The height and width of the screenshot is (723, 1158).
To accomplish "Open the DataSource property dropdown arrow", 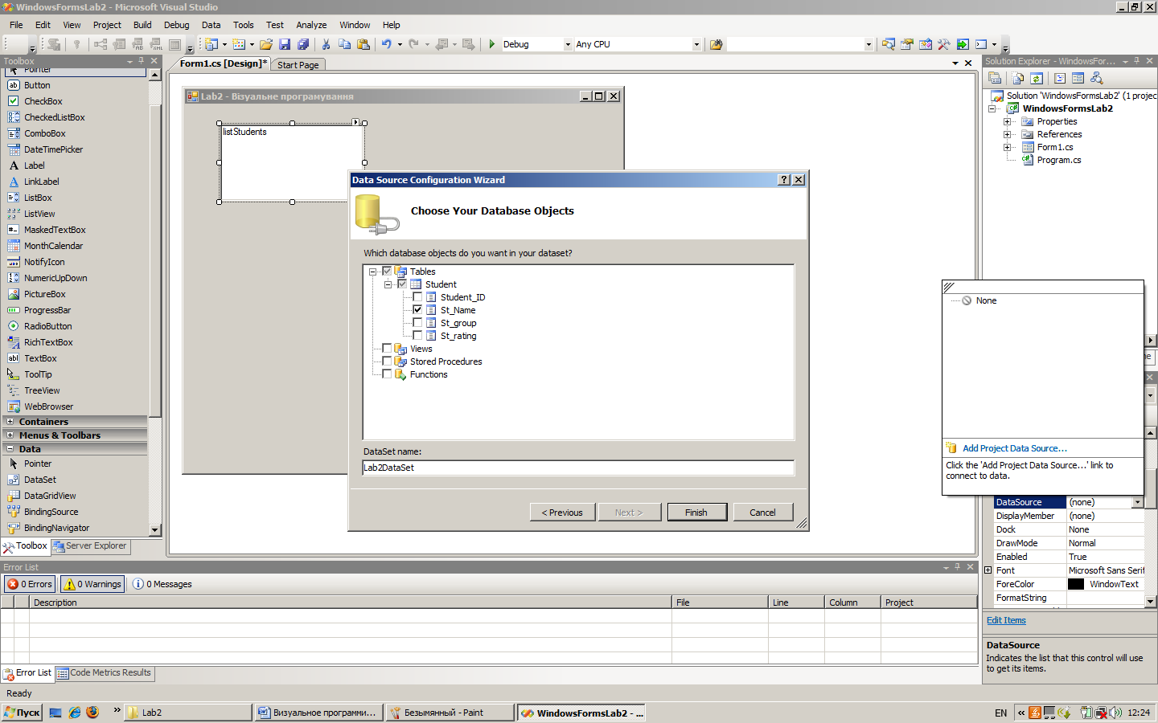I will point(1138,502).
